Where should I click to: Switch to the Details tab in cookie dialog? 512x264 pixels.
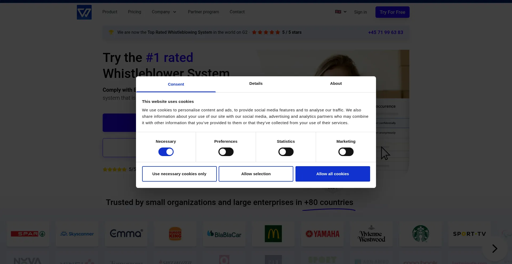point(256,84)
